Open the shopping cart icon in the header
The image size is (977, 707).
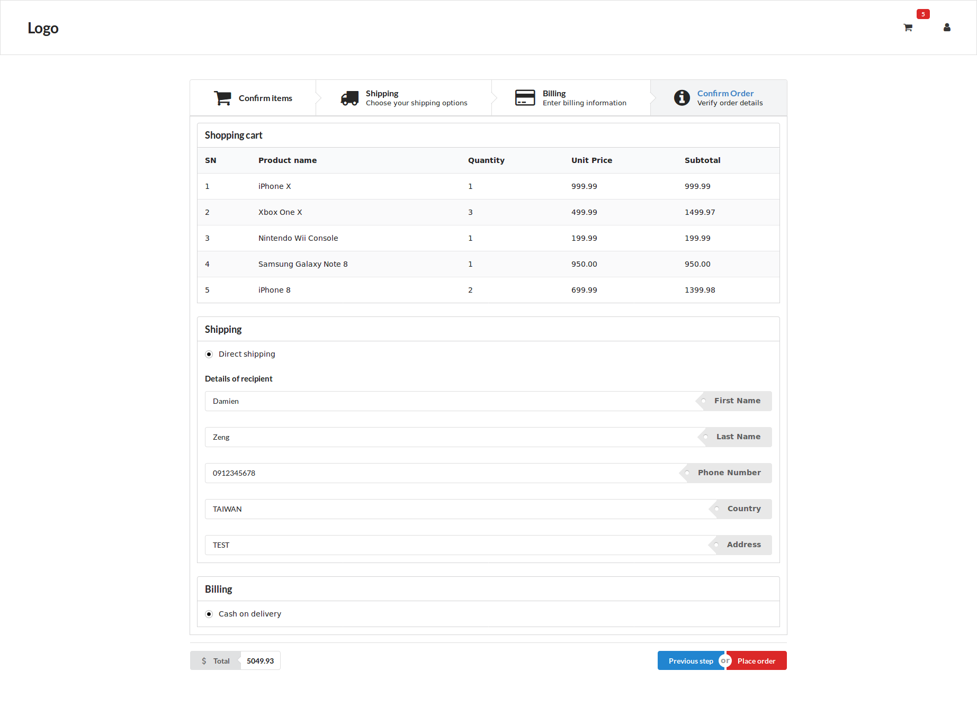click(908, 28)
